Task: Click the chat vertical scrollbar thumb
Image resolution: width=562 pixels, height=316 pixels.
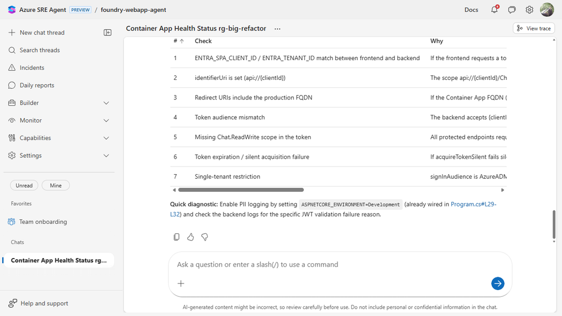Action: (554, 225)
